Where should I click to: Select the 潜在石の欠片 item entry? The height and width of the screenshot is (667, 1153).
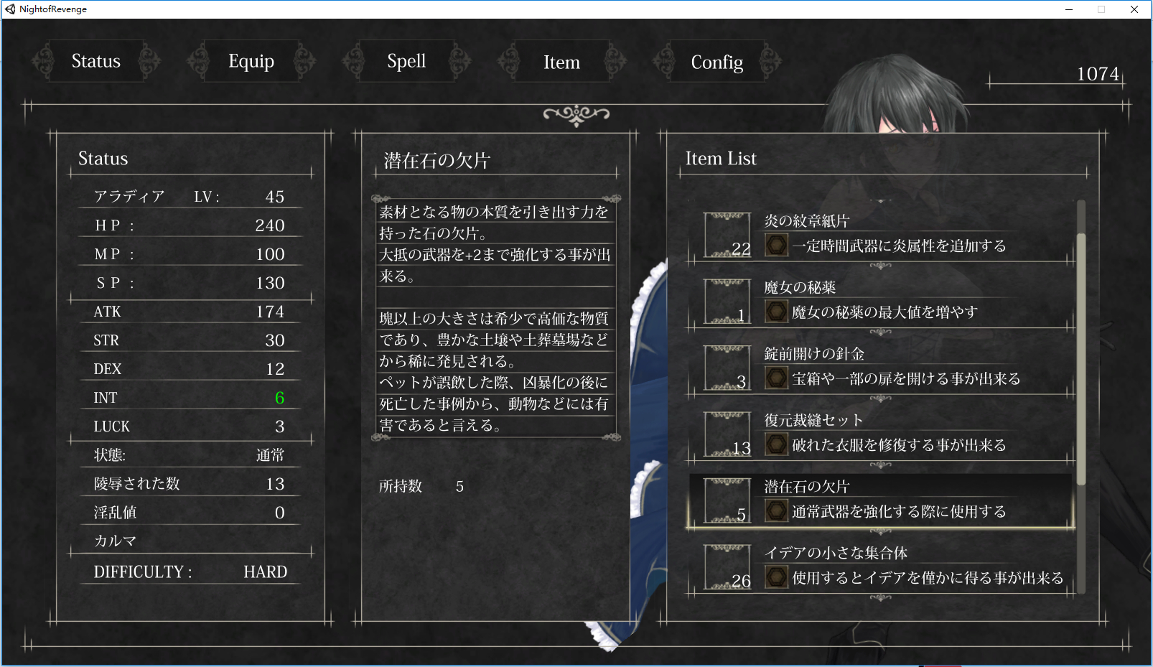tap(880, 501)
